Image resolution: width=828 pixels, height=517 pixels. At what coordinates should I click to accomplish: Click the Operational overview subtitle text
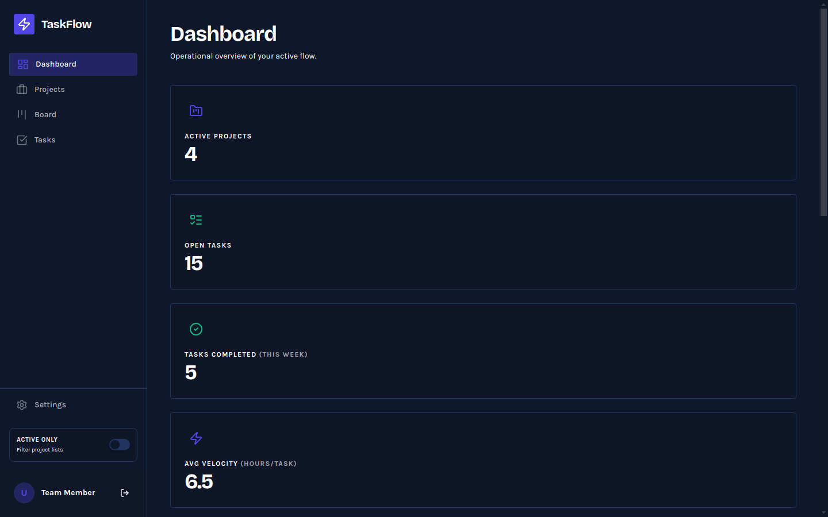243,56
